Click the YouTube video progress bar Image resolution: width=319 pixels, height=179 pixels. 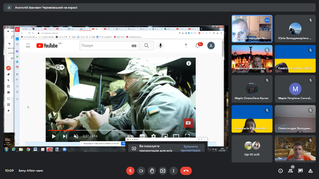coord(120,130)
